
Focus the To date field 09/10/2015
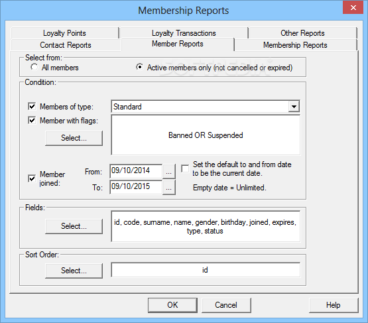[136, 187]
